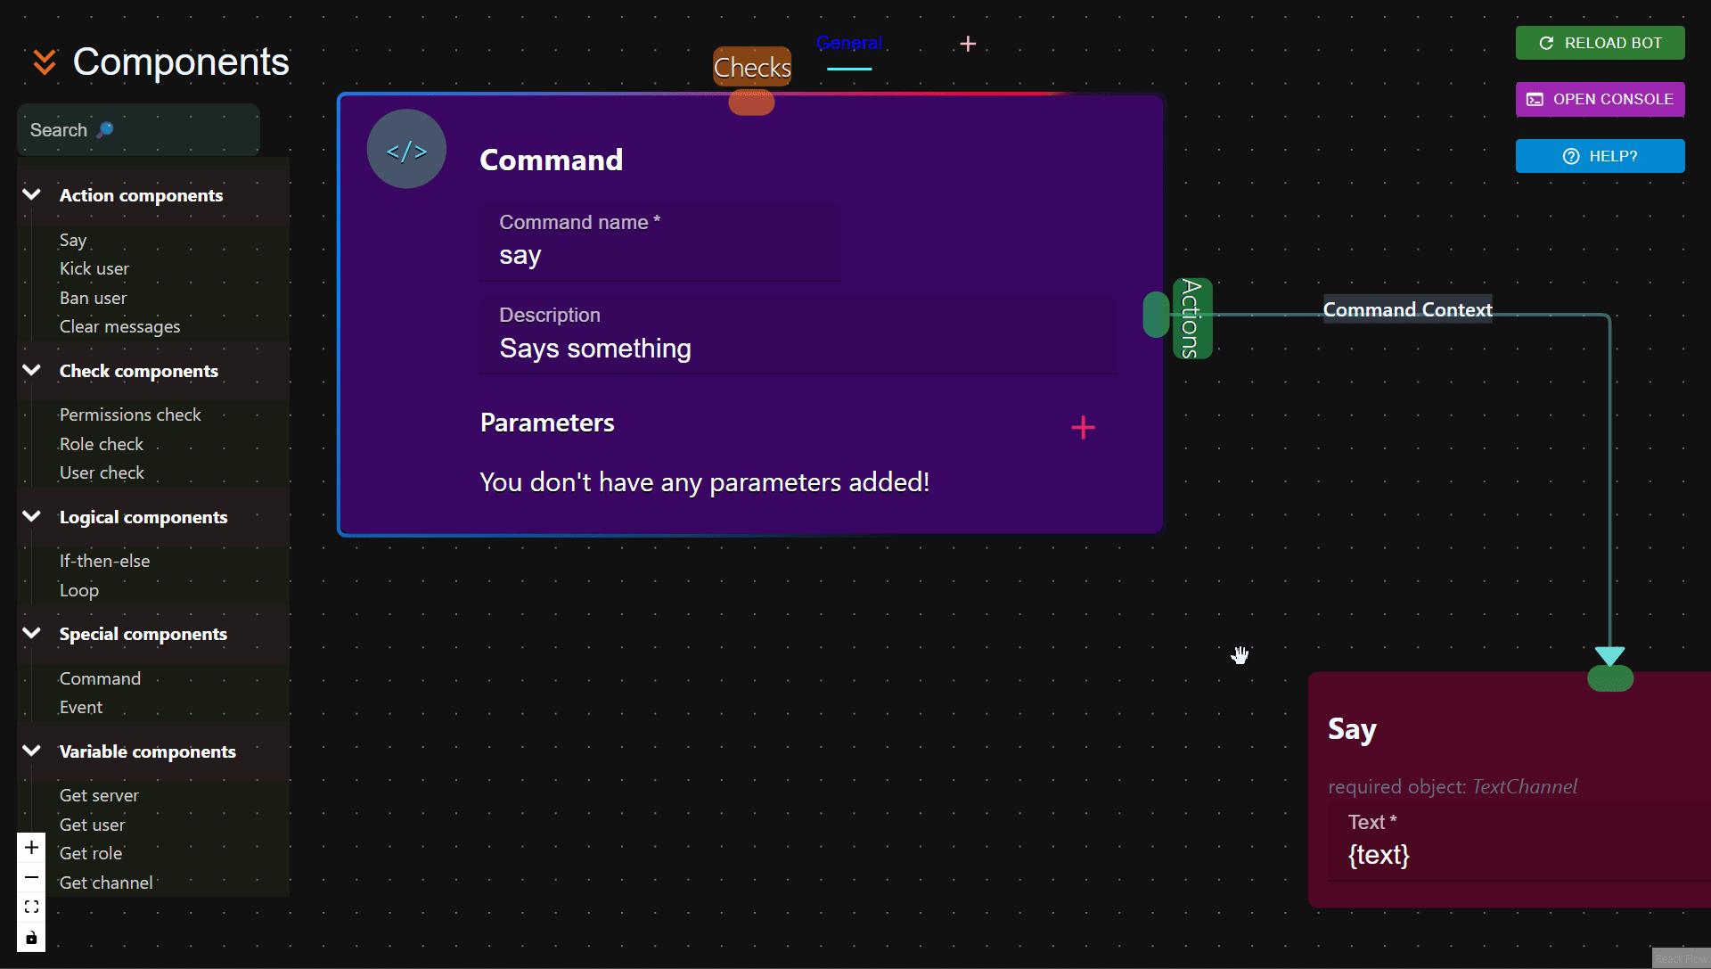Add a new parameter with plus icon

point(1083,428)
